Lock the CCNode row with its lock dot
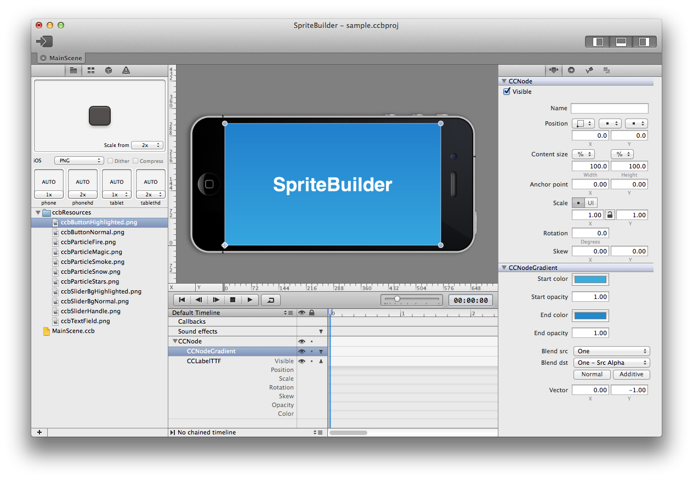Screen dimensions: 693x480 pos(311,341)
